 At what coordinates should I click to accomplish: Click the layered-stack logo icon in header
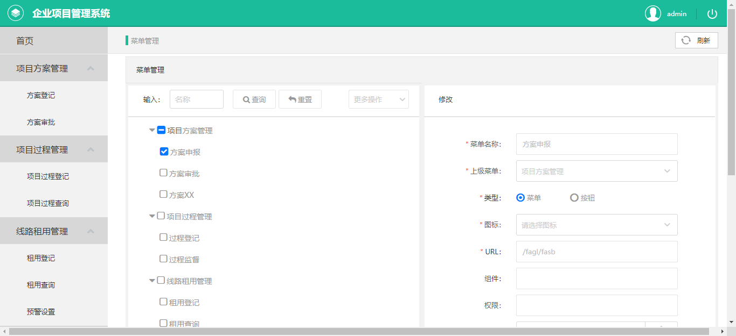tap(16, 13)
